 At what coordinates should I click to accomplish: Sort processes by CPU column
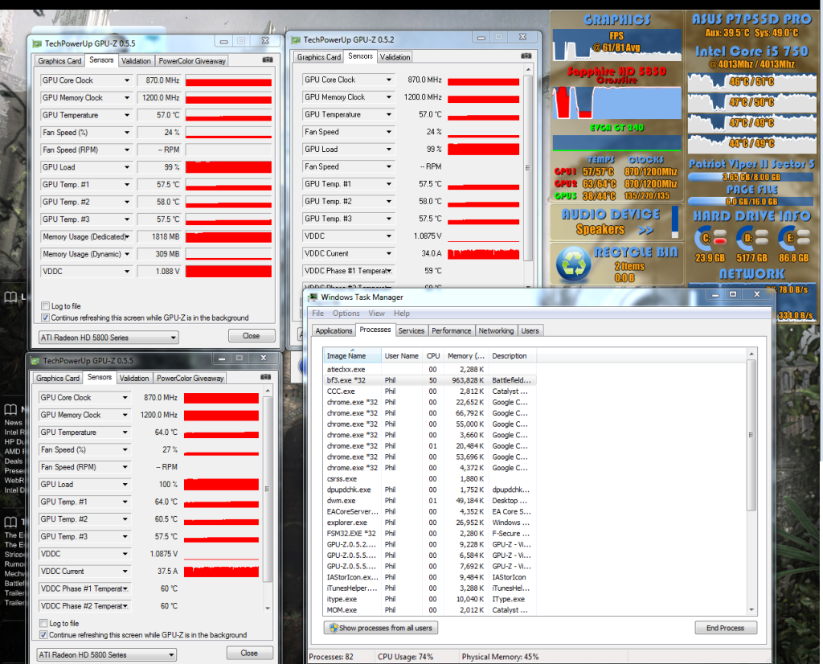[x=433, y=356]
